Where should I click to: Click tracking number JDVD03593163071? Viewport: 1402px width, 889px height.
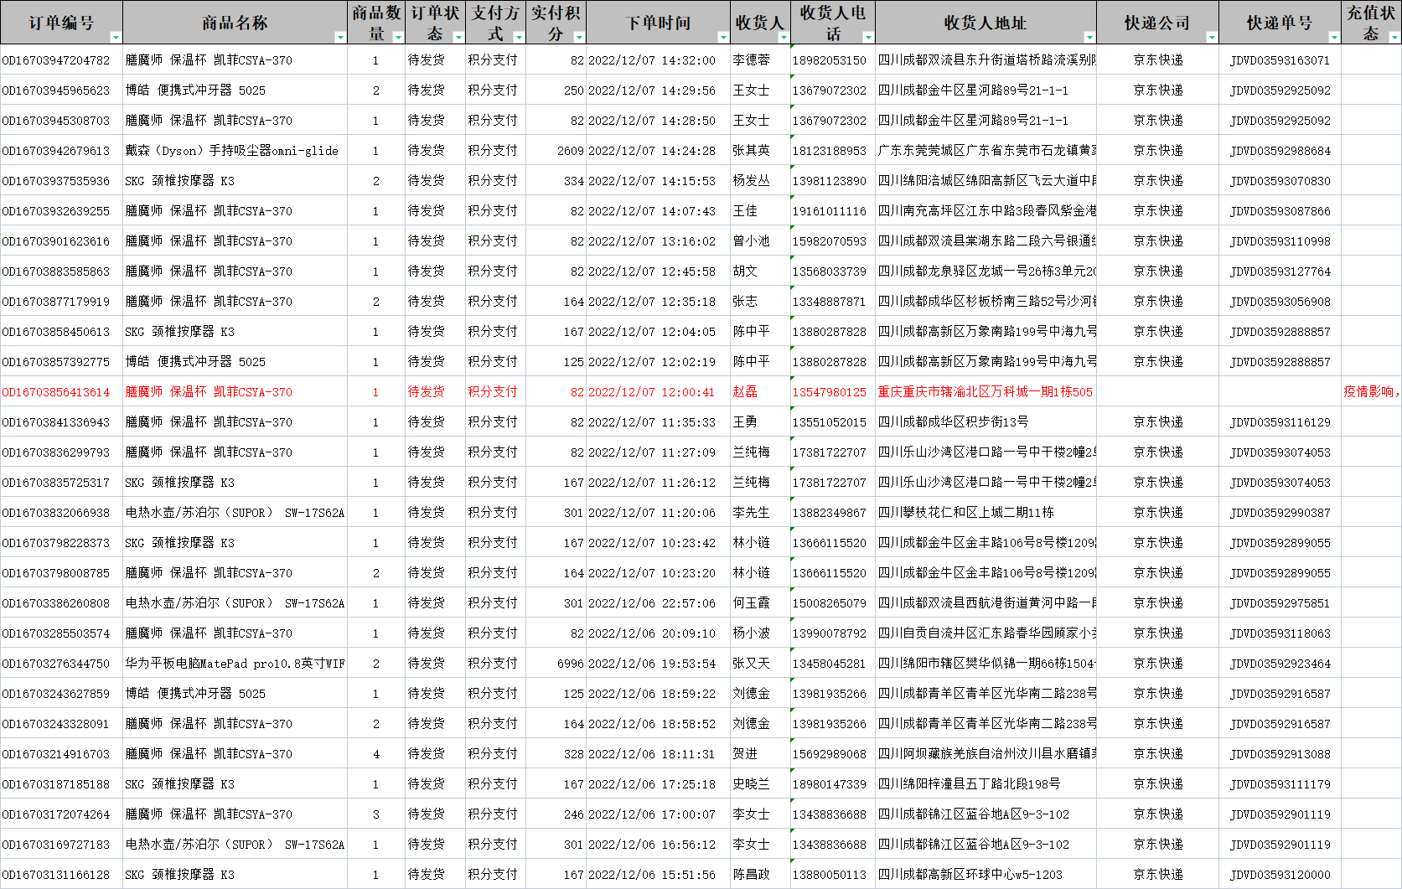[x=1280, y=60]
